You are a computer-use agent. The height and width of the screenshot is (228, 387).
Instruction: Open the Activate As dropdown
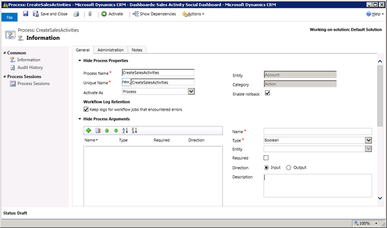191,91
